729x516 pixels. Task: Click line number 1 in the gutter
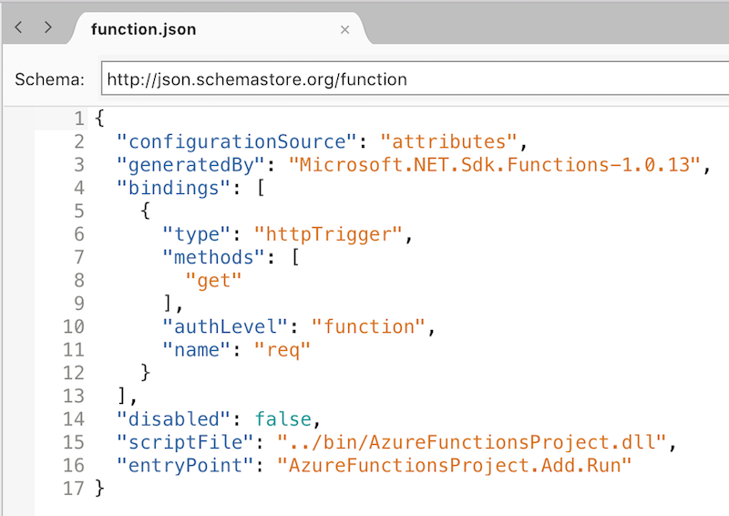click(79, 119)
